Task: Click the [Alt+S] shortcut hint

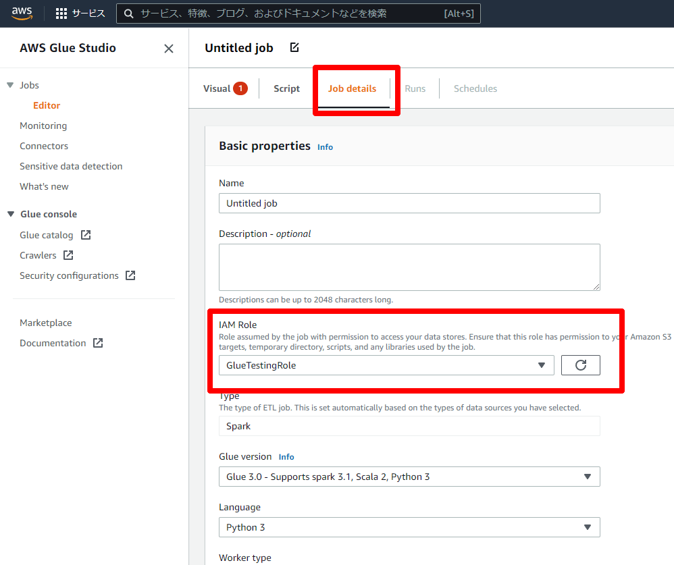Action: coord(459,14)
